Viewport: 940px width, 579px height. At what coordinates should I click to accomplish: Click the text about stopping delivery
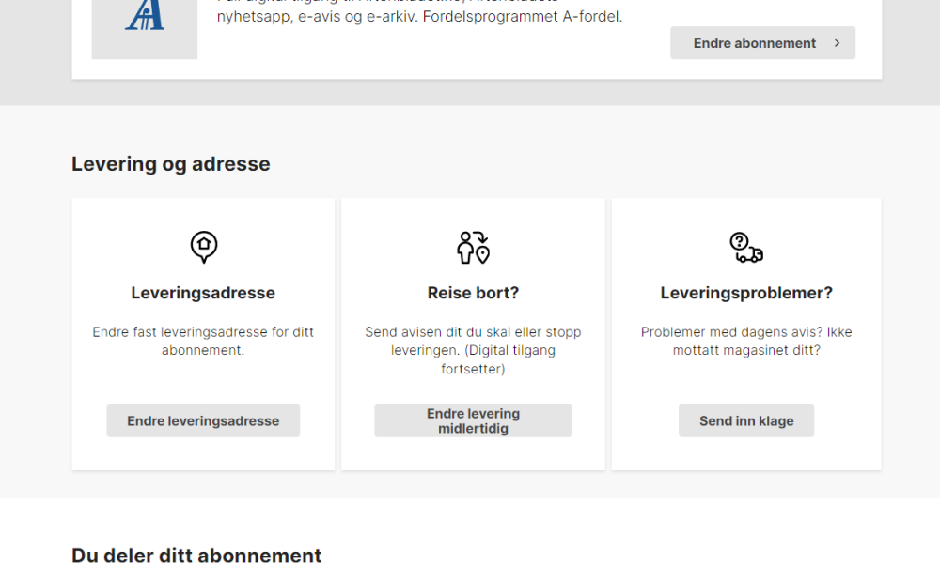point(473,350)
